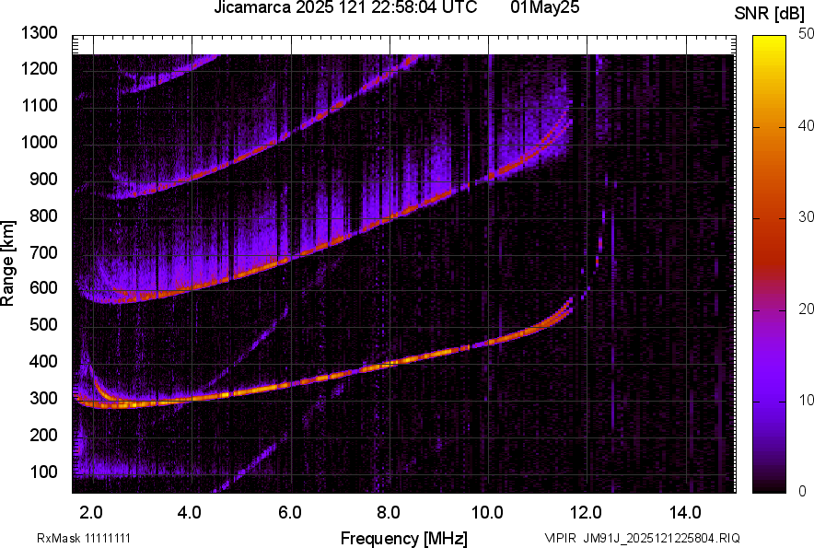814x548 pixels.
Task: Click the SNR colorbar gradient
Action: coord(770,264)
